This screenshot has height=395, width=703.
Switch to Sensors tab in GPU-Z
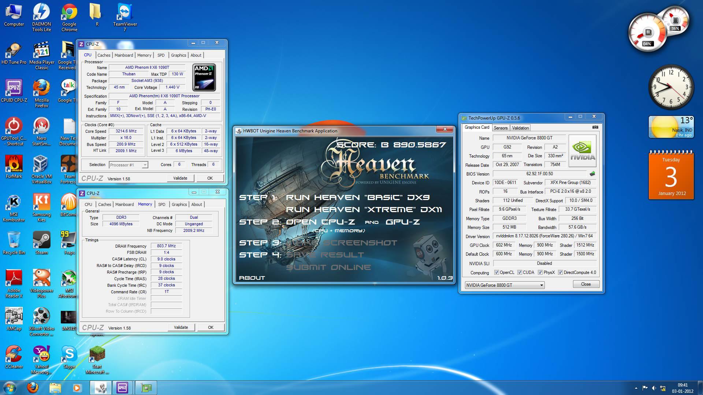(x=501, y=128)
